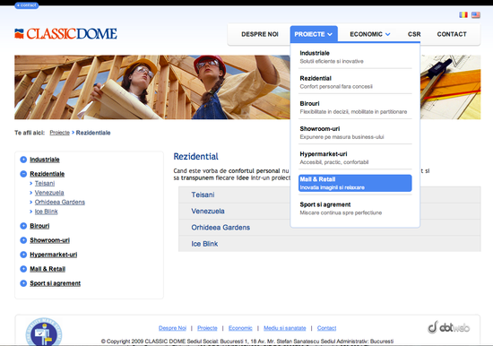
Task: Open the Ice Blink project row
Action: click(x=330, y=244)
